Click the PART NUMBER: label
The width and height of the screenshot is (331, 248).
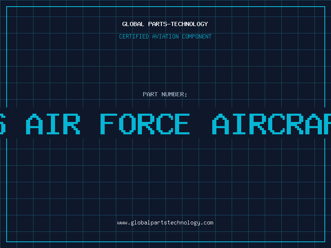tap(165, 94)
